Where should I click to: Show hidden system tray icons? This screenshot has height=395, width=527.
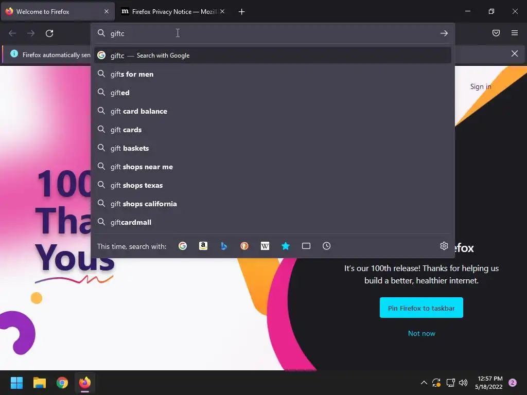tap(424, 383)
